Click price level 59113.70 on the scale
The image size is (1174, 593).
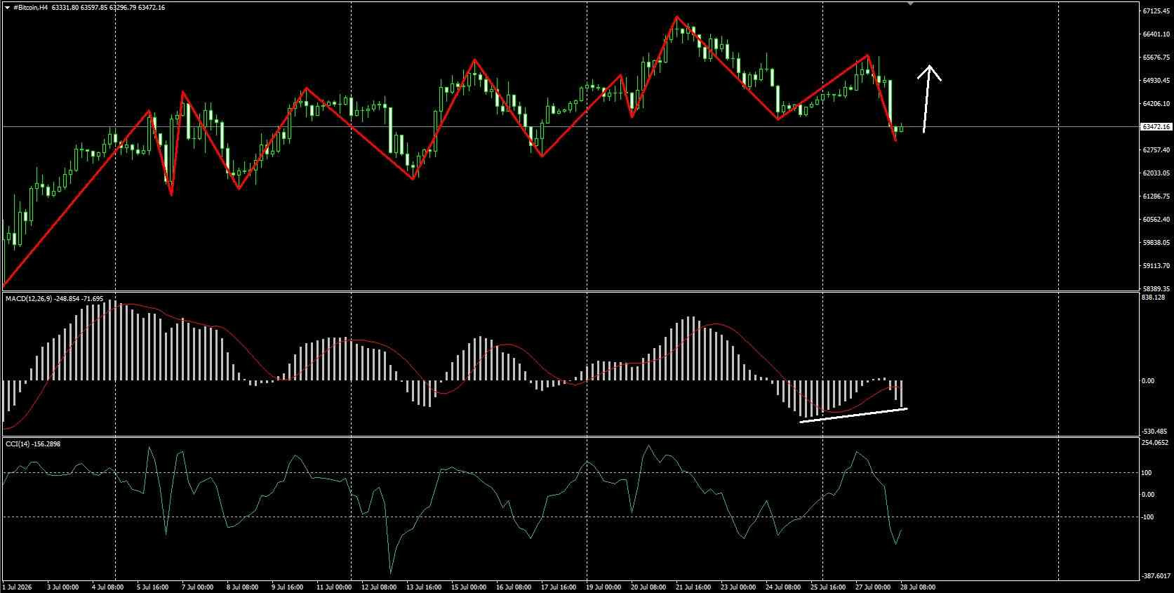pyautogui.click(x=1156, y=266)
